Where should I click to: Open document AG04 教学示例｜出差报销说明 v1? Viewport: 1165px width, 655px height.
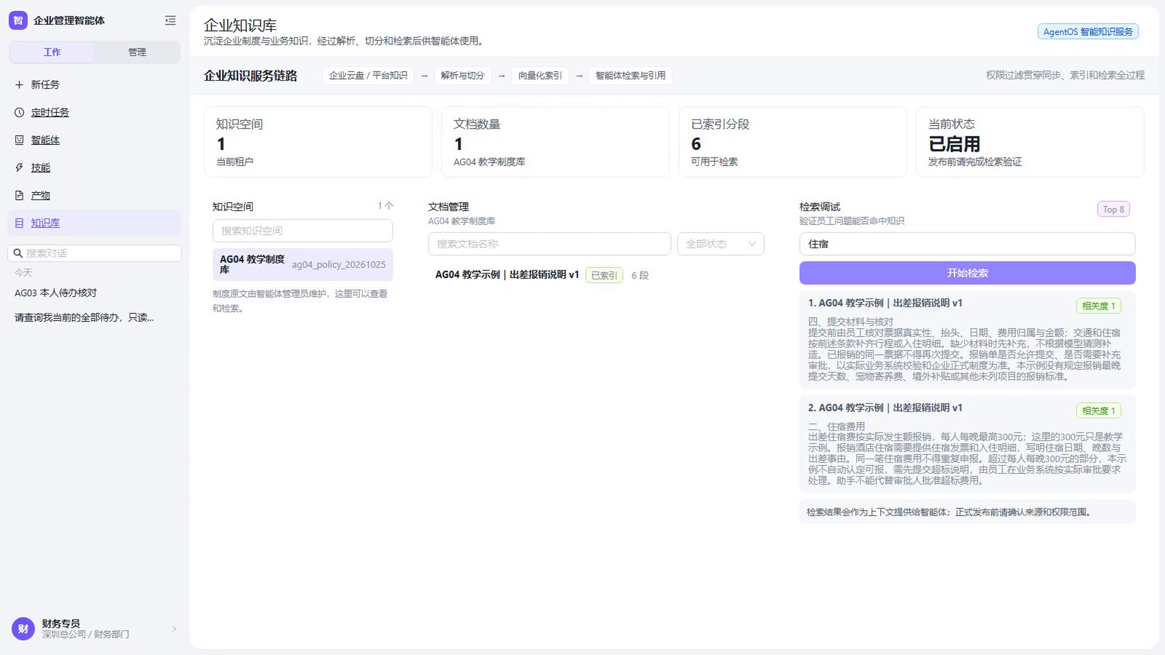(507, 275)
